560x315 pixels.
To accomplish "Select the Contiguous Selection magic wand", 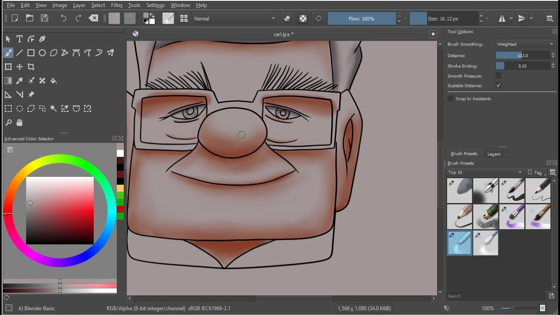I will point(54,108).
